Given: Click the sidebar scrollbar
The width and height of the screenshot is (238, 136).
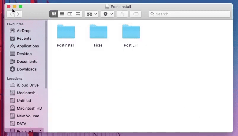Looking at the screenshot, I should pos(46,55).
